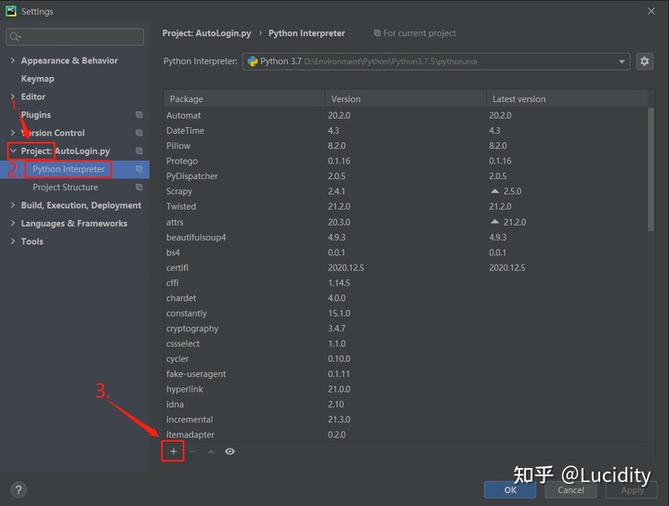Select the cycler package row

coord(406,358)
